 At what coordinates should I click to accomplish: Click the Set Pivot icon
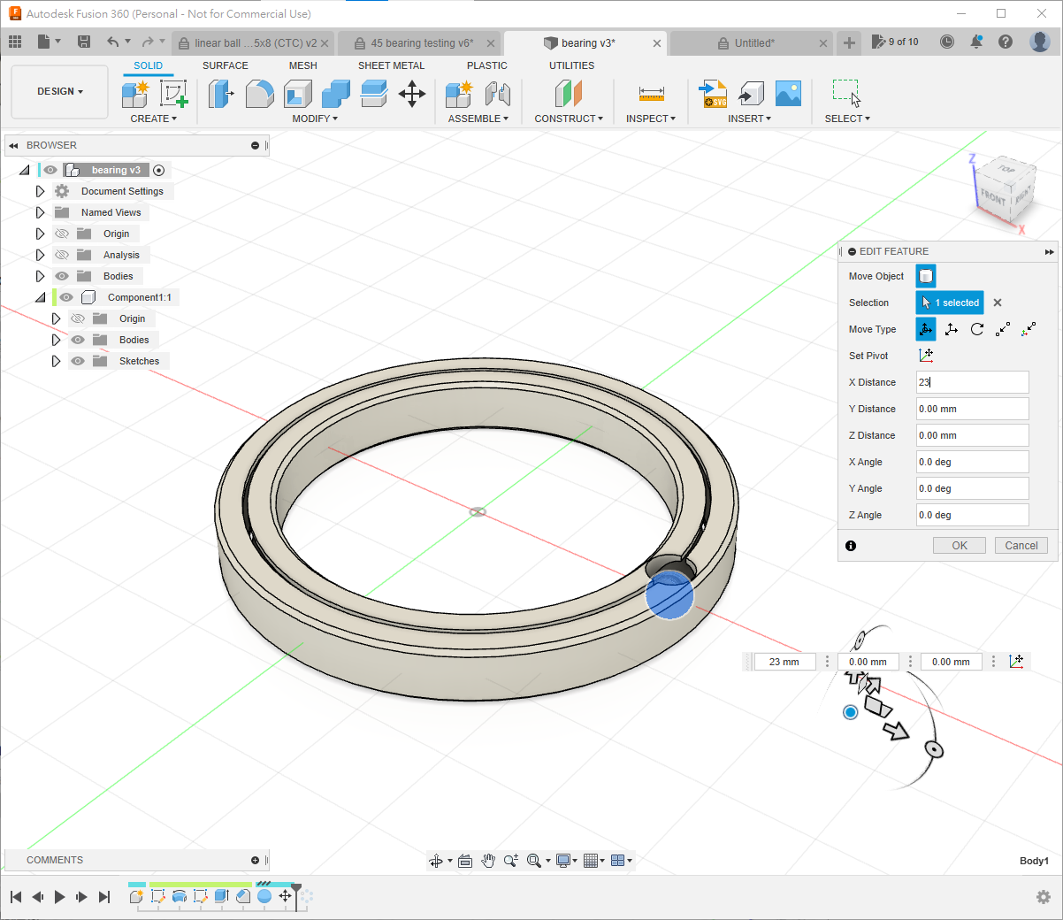click(926, 356)
